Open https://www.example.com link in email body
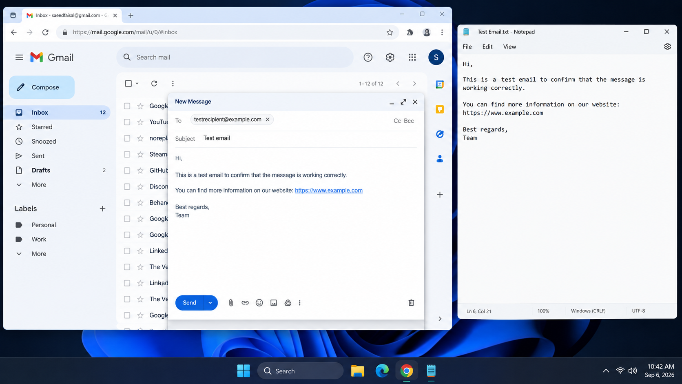 point(329,191)
